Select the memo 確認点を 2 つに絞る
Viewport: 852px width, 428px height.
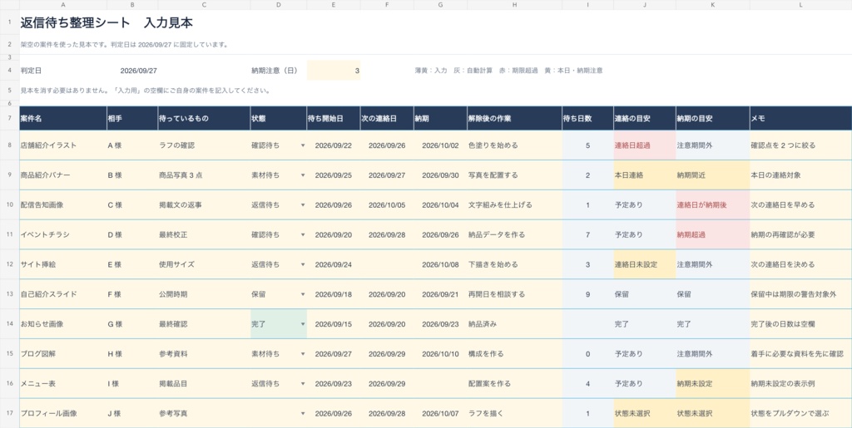pos(800,145)
